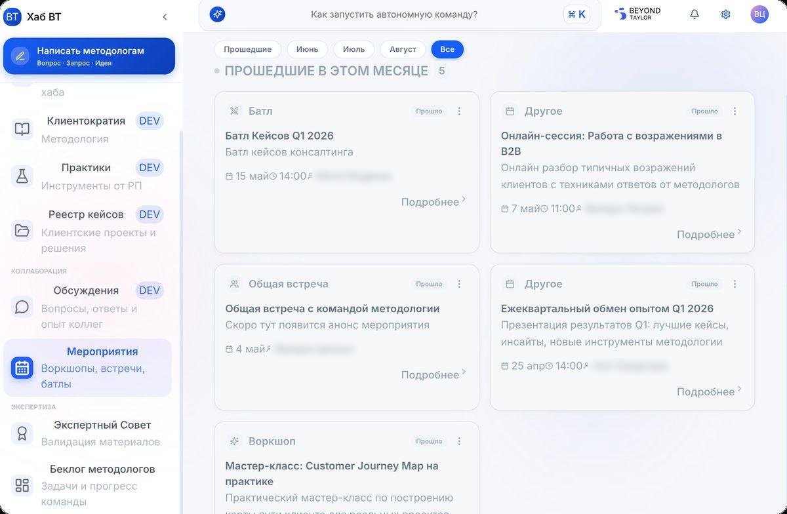Click Подробнее on Батл Кейсов Q1 2026
Viewport: 787px width, 514px height.
(434, 202)
